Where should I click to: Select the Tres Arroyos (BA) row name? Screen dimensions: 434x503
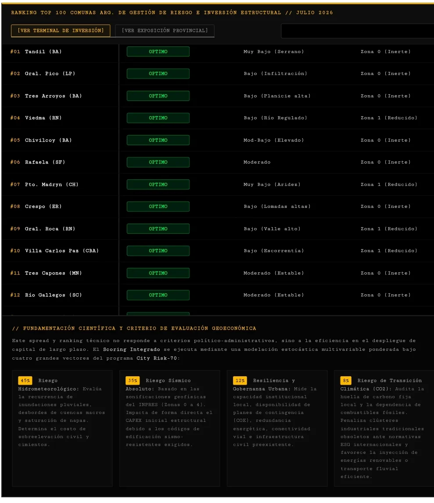point(53,96)
